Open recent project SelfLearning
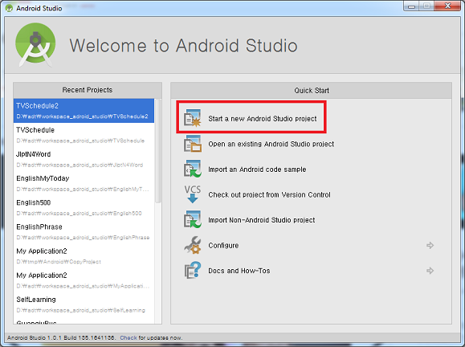The image size is (465, 347). click(84, 304)
